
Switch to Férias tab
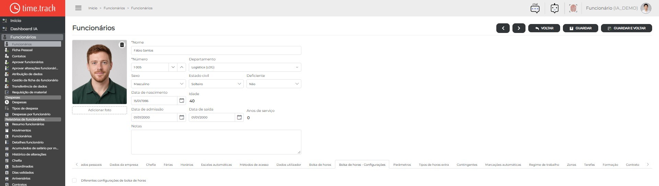pos(168,165)
